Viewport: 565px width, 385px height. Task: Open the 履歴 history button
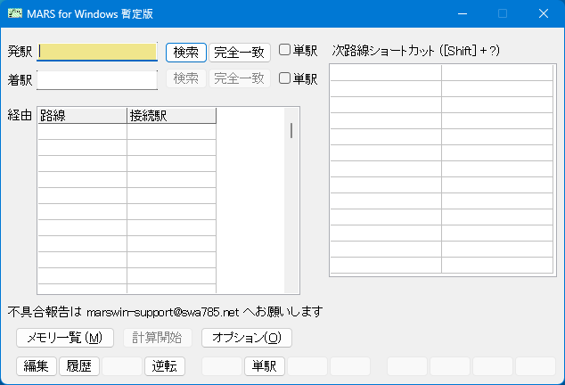click(x=79, y=366)
